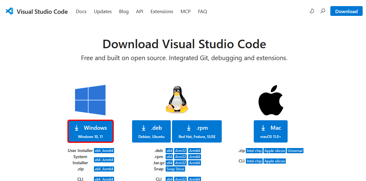
Task: Open the search magnifier icon
Action: point(323,11)
